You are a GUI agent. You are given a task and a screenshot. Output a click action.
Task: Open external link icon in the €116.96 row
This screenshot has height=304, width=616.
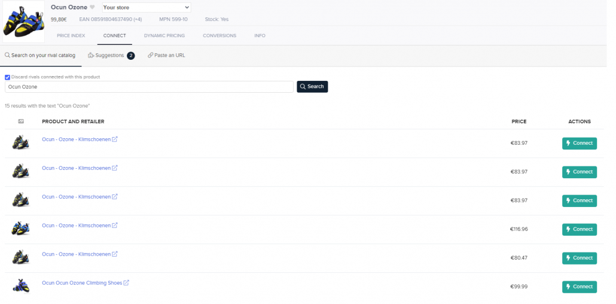click(x=115, y=226)
